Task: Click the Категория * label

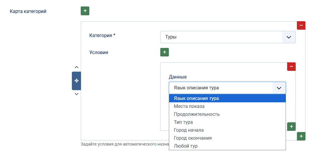Action: tap(102, 35)
